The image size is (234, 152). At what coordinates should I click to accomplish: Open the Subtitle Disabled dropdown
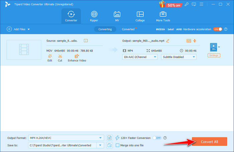point(179,57)
